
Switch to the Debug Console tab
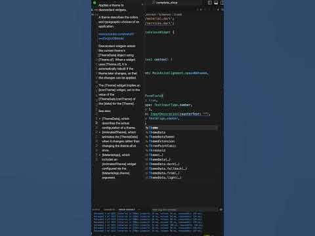(x=127, y=210)
